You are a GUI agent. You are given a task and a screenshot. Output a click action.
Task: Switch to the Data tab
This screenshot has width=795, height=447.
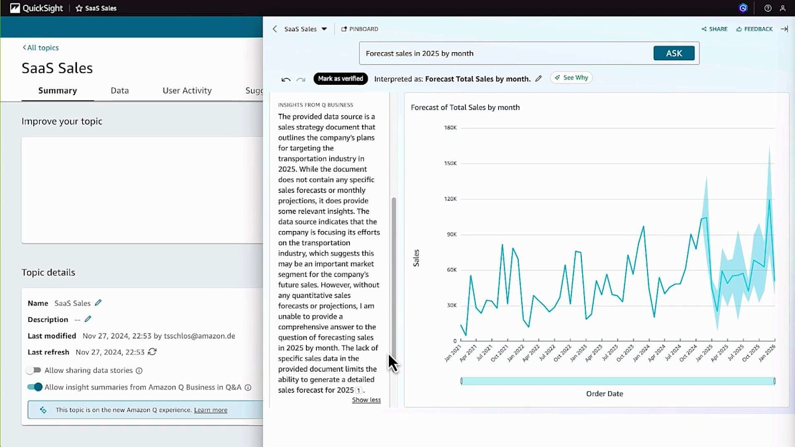[120, 91]
